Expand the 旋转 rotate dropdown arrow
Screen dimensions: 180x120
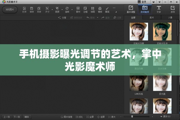(x=72, y=10)
